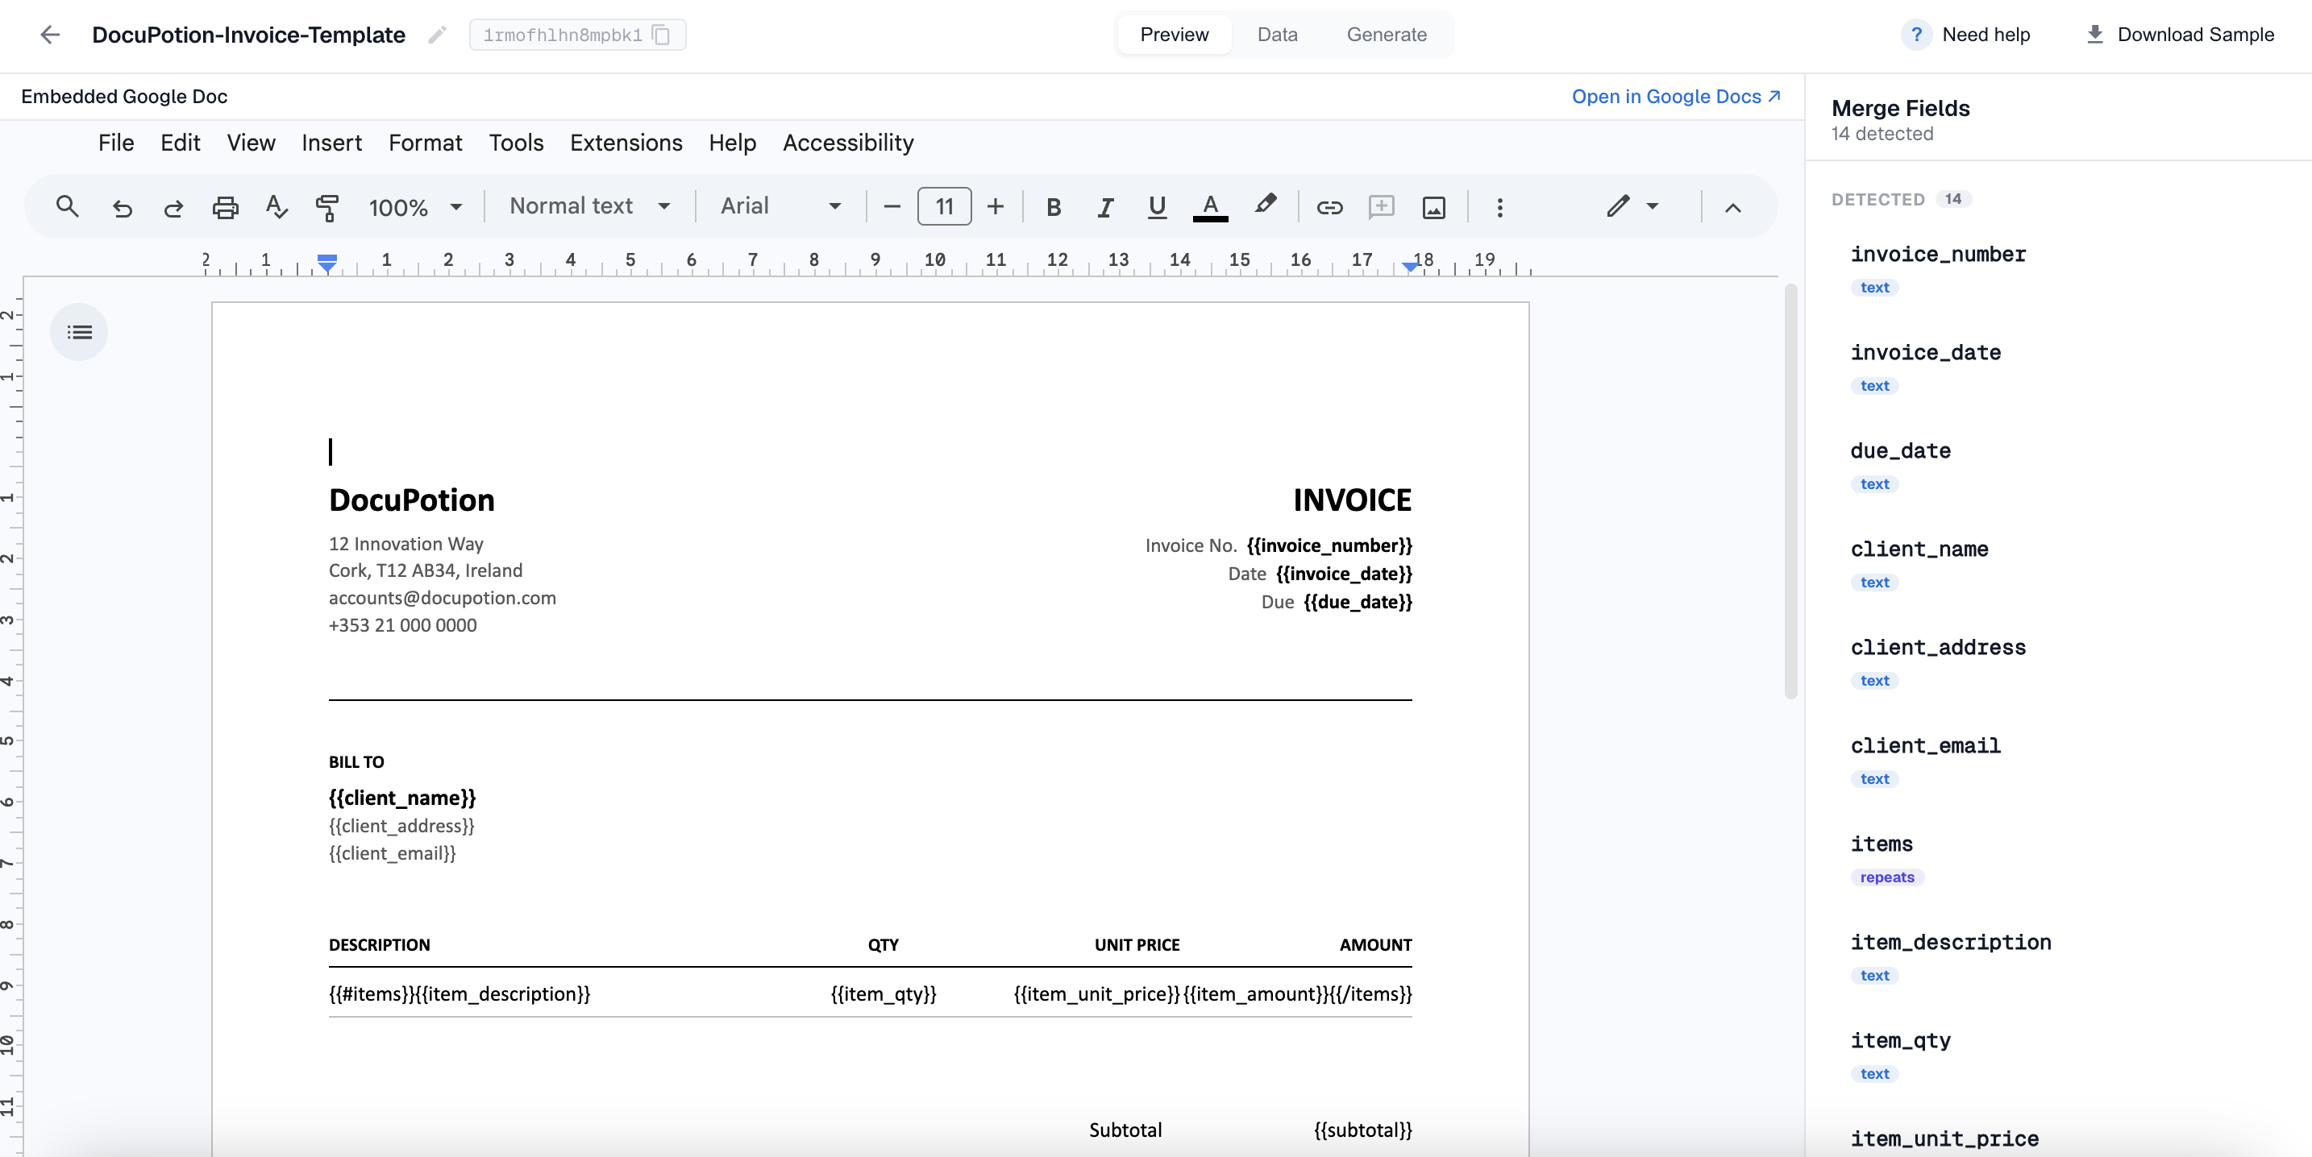This screenshot has width=2312, height=1157.
Task: Click the left indent marker on ruler
Action: (x=327, y=263)
